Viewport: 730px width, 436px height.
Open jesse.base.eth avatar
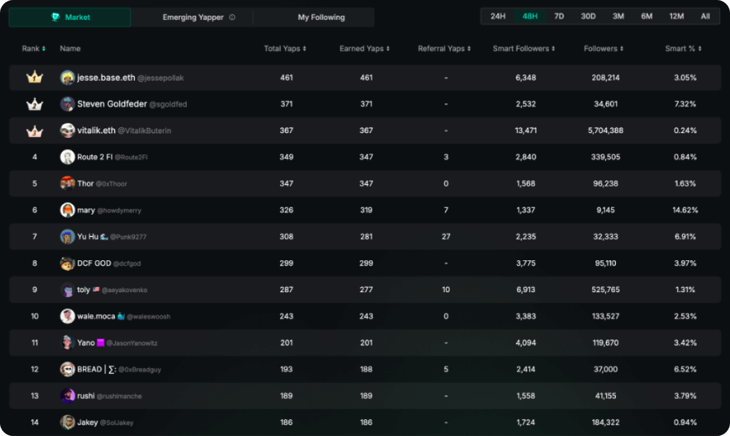click(x=68, y=78)
